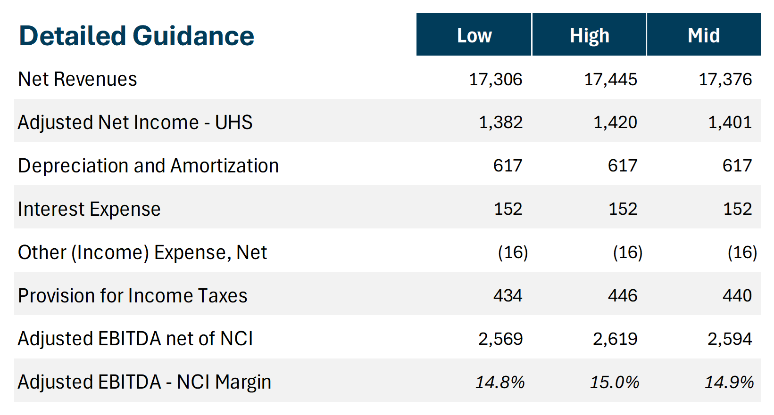Click the Adjusted Net Income - UHS label
The image size is (774, 415).
[x=135, y=122]
